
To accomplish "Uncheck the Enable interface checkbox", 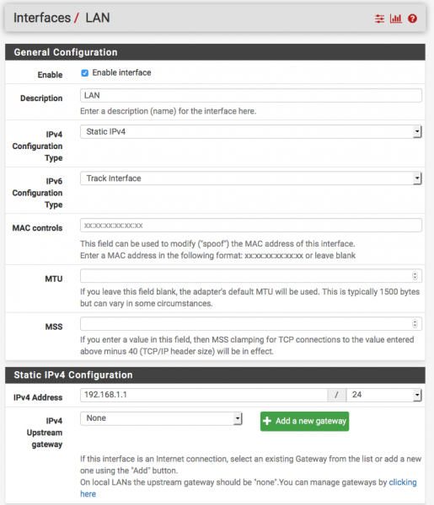I will click(x=84, y=73).
